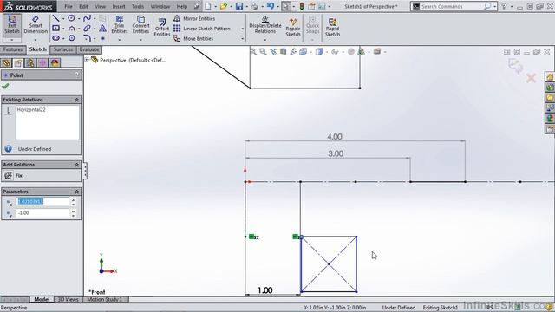Select the Corner Rectangle tool
555x312 pixels.
(55, 29)
